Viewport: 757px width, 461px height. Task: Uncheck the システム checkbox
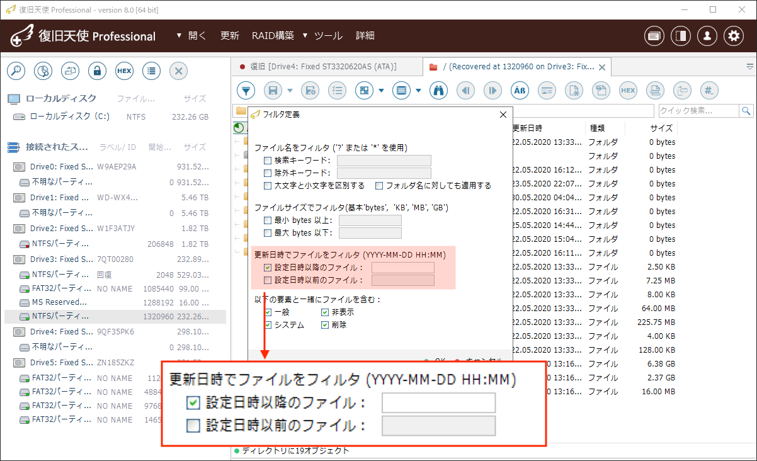(268, 325)
